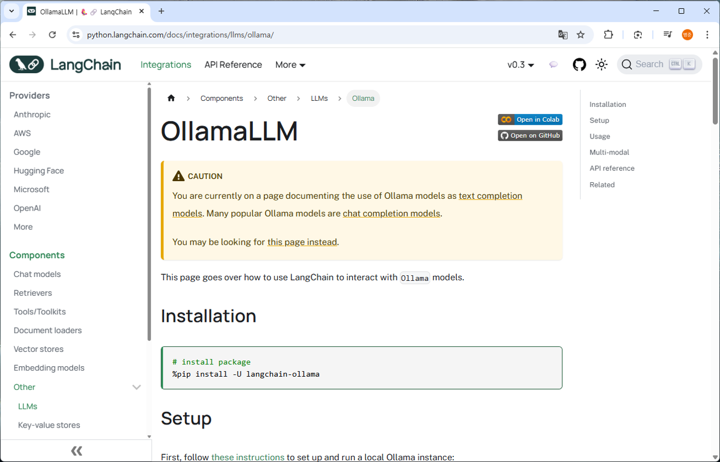Viewport: 720px width, 462px height.
Task: Open the Microsoft provider page
Action: point(32,189)
